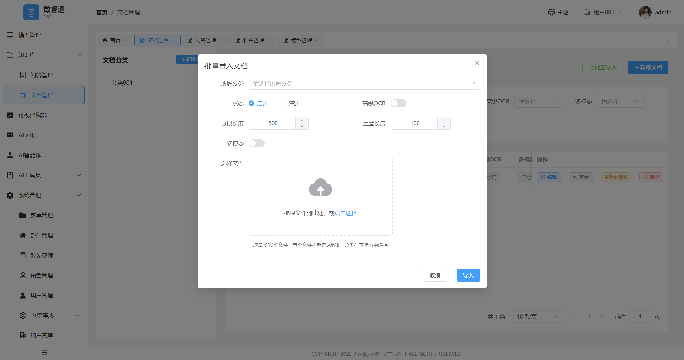Select the 启用 status radio button
The image size is (684, 360).
[251, 103]
